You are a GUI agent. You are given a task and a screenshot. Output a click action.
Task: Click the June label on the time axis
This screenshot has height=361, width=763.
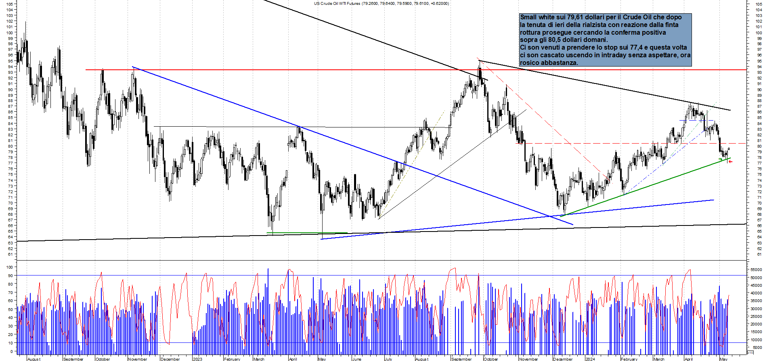point(356,359)
